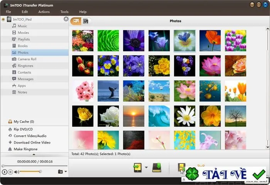Click the eject icon beside ImTOO_iPad
Viewport: 270px width, 185px height.
pos(66,19)
